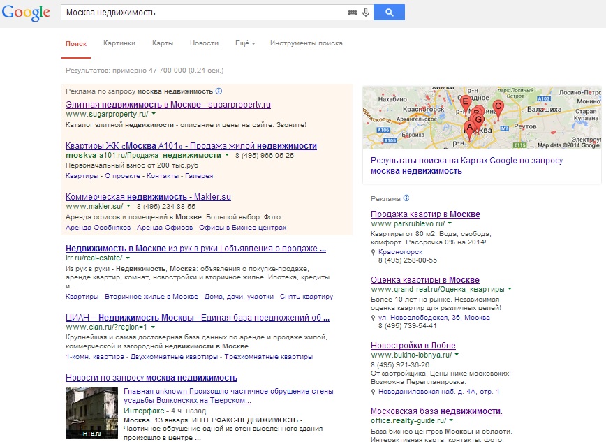Click 'Вторичное жилье в Москве' sitelink
Viewport: 606px width, 442px height.
coord(151,297)
